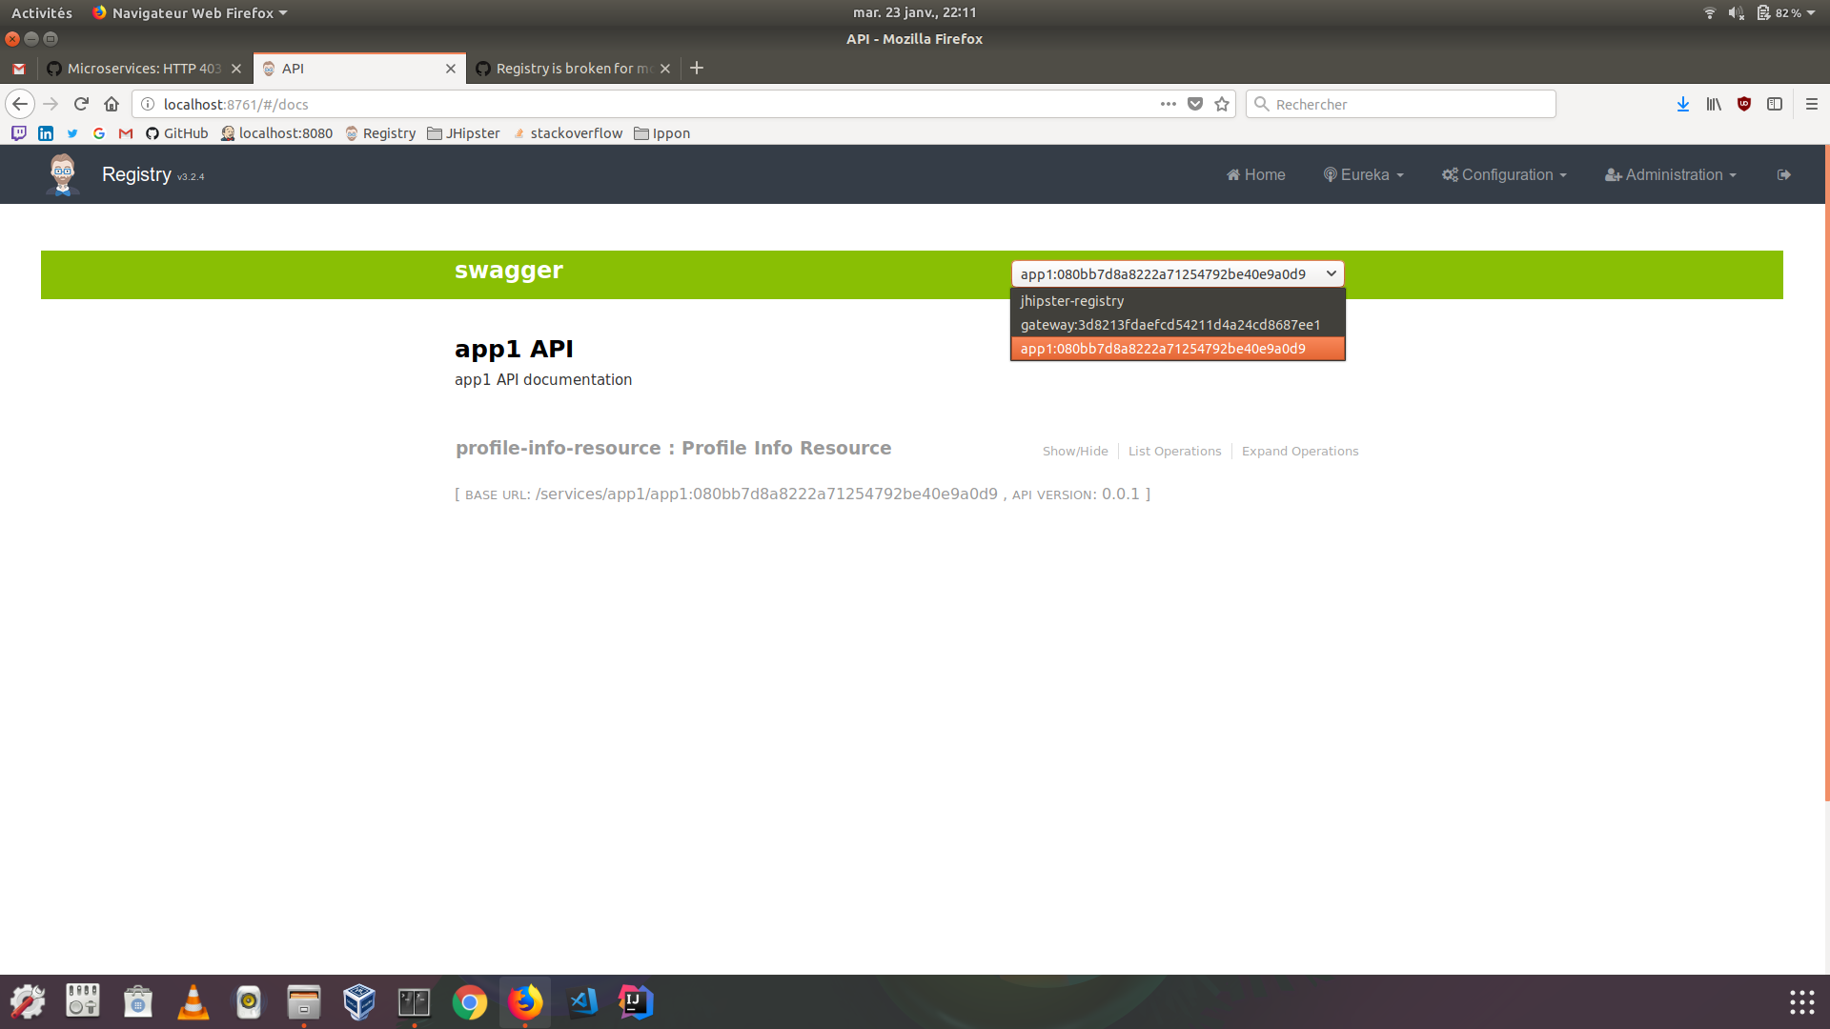
Task: Open the Library icon in the toolbar
Action: (1714, 104)
